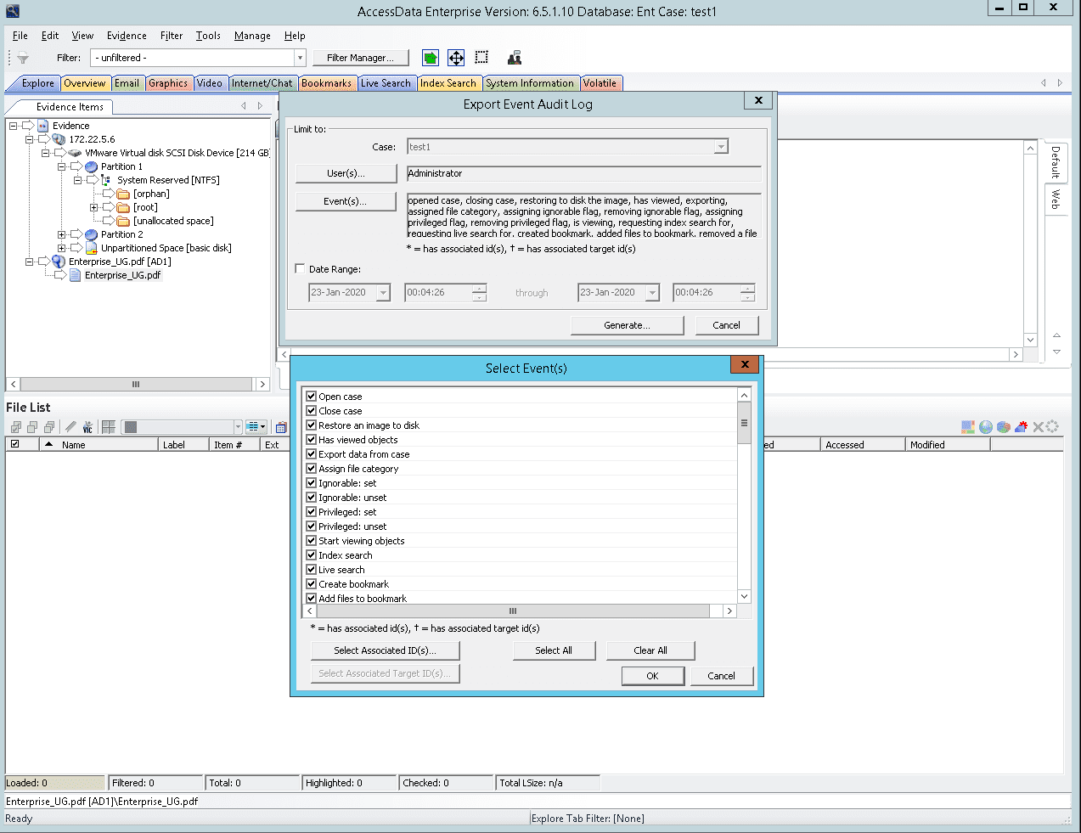Screen dimensions: 1081x833
Task: Uncheck the Open case event
Action: click(312, 397)
